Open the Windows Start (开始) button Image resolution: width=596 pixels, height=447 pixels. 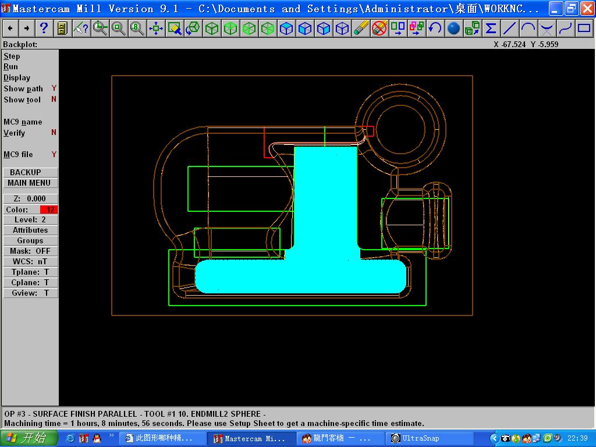pyautogui.click(x=29, y=438)
